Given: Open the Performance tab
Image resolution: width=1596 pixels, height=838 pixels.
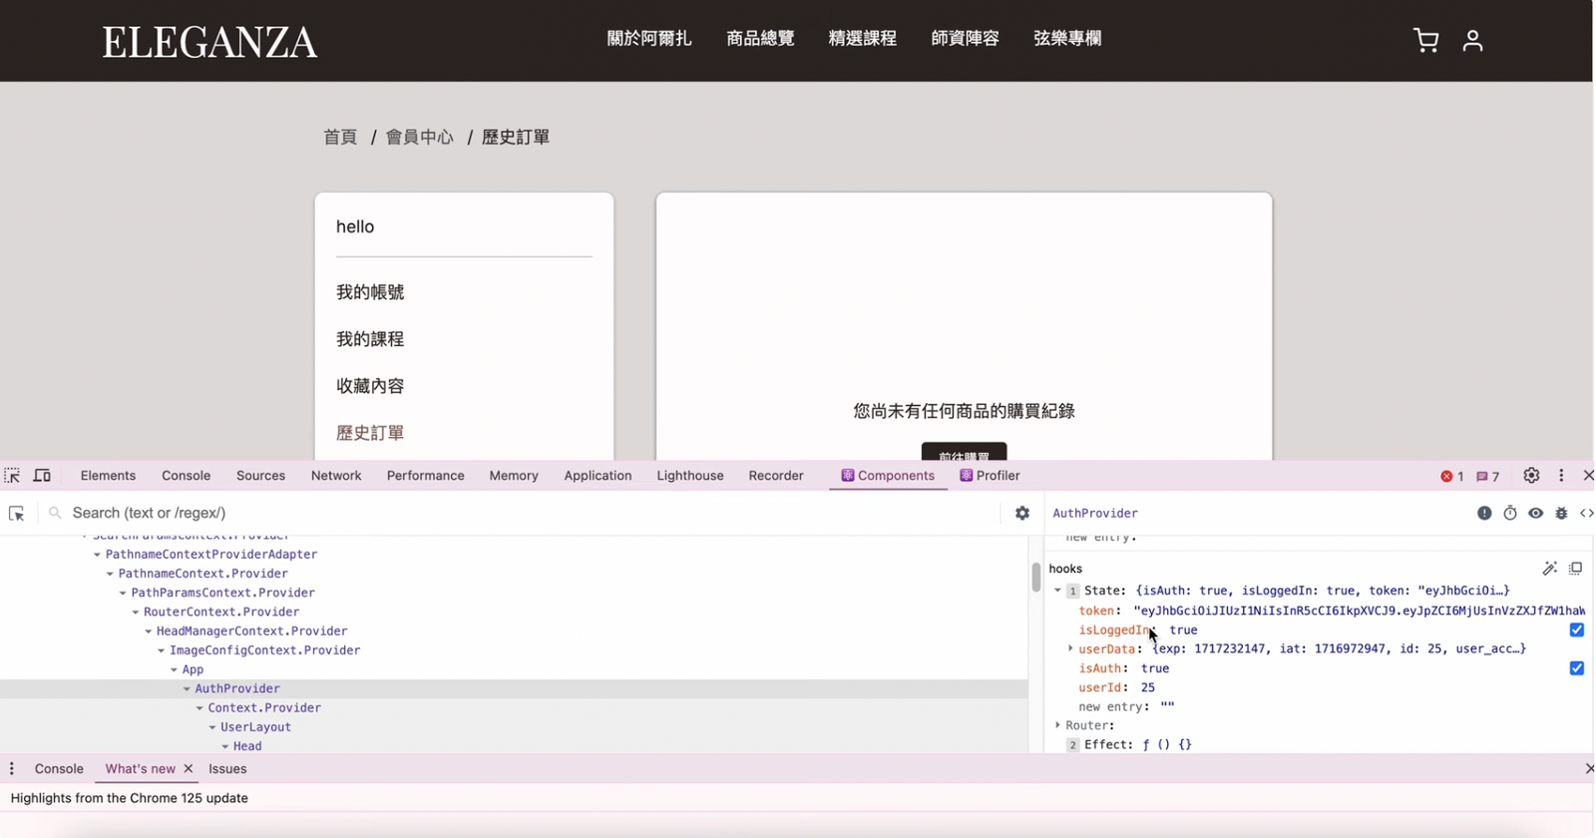Looking at the screenshot, I should pos(426,476).
